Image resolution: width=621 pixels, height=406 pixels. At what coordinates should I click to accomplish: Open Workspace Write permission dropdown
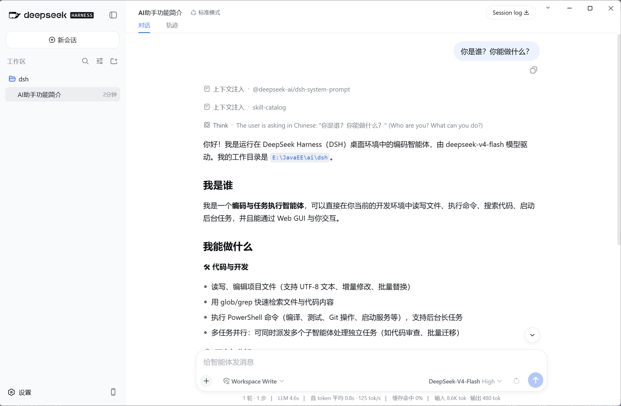tap(254, 381)
